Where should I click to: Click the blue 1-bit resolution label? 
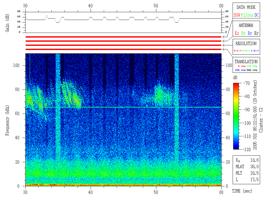255,51
